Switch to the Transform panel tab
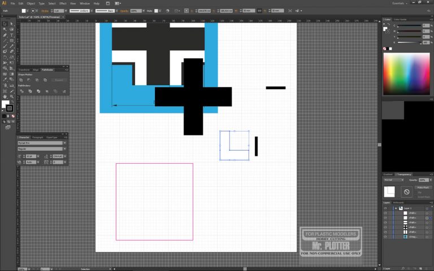This screenshot has height=271, width=434. [24, 69]
